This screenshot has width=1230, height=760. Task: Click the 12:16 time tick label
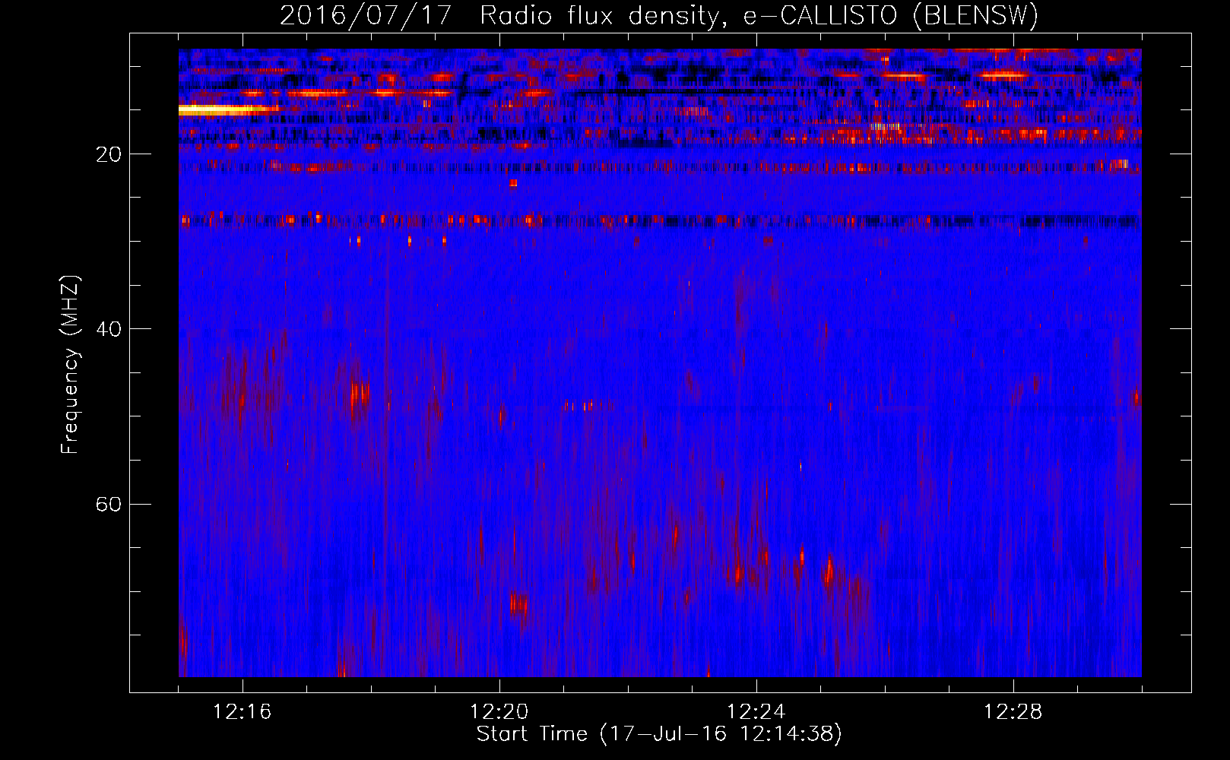coord(242,712)
